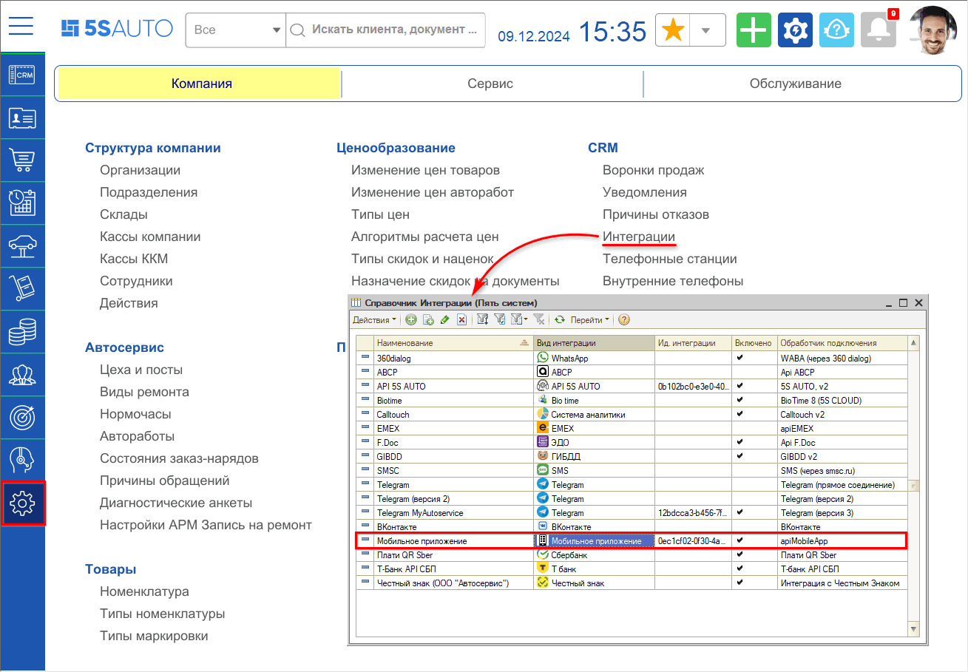
Task: Open the help question cloud icon
Action: point(836,30)
